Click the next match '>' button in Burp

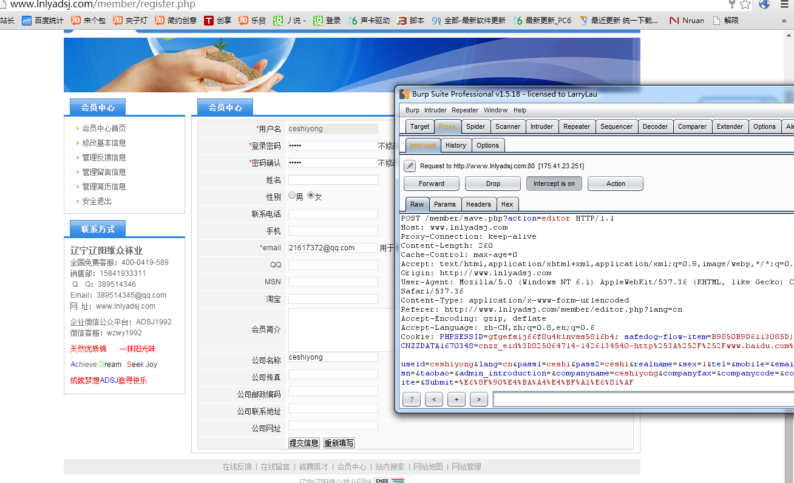pyautogui.click(x=478, y=399)
